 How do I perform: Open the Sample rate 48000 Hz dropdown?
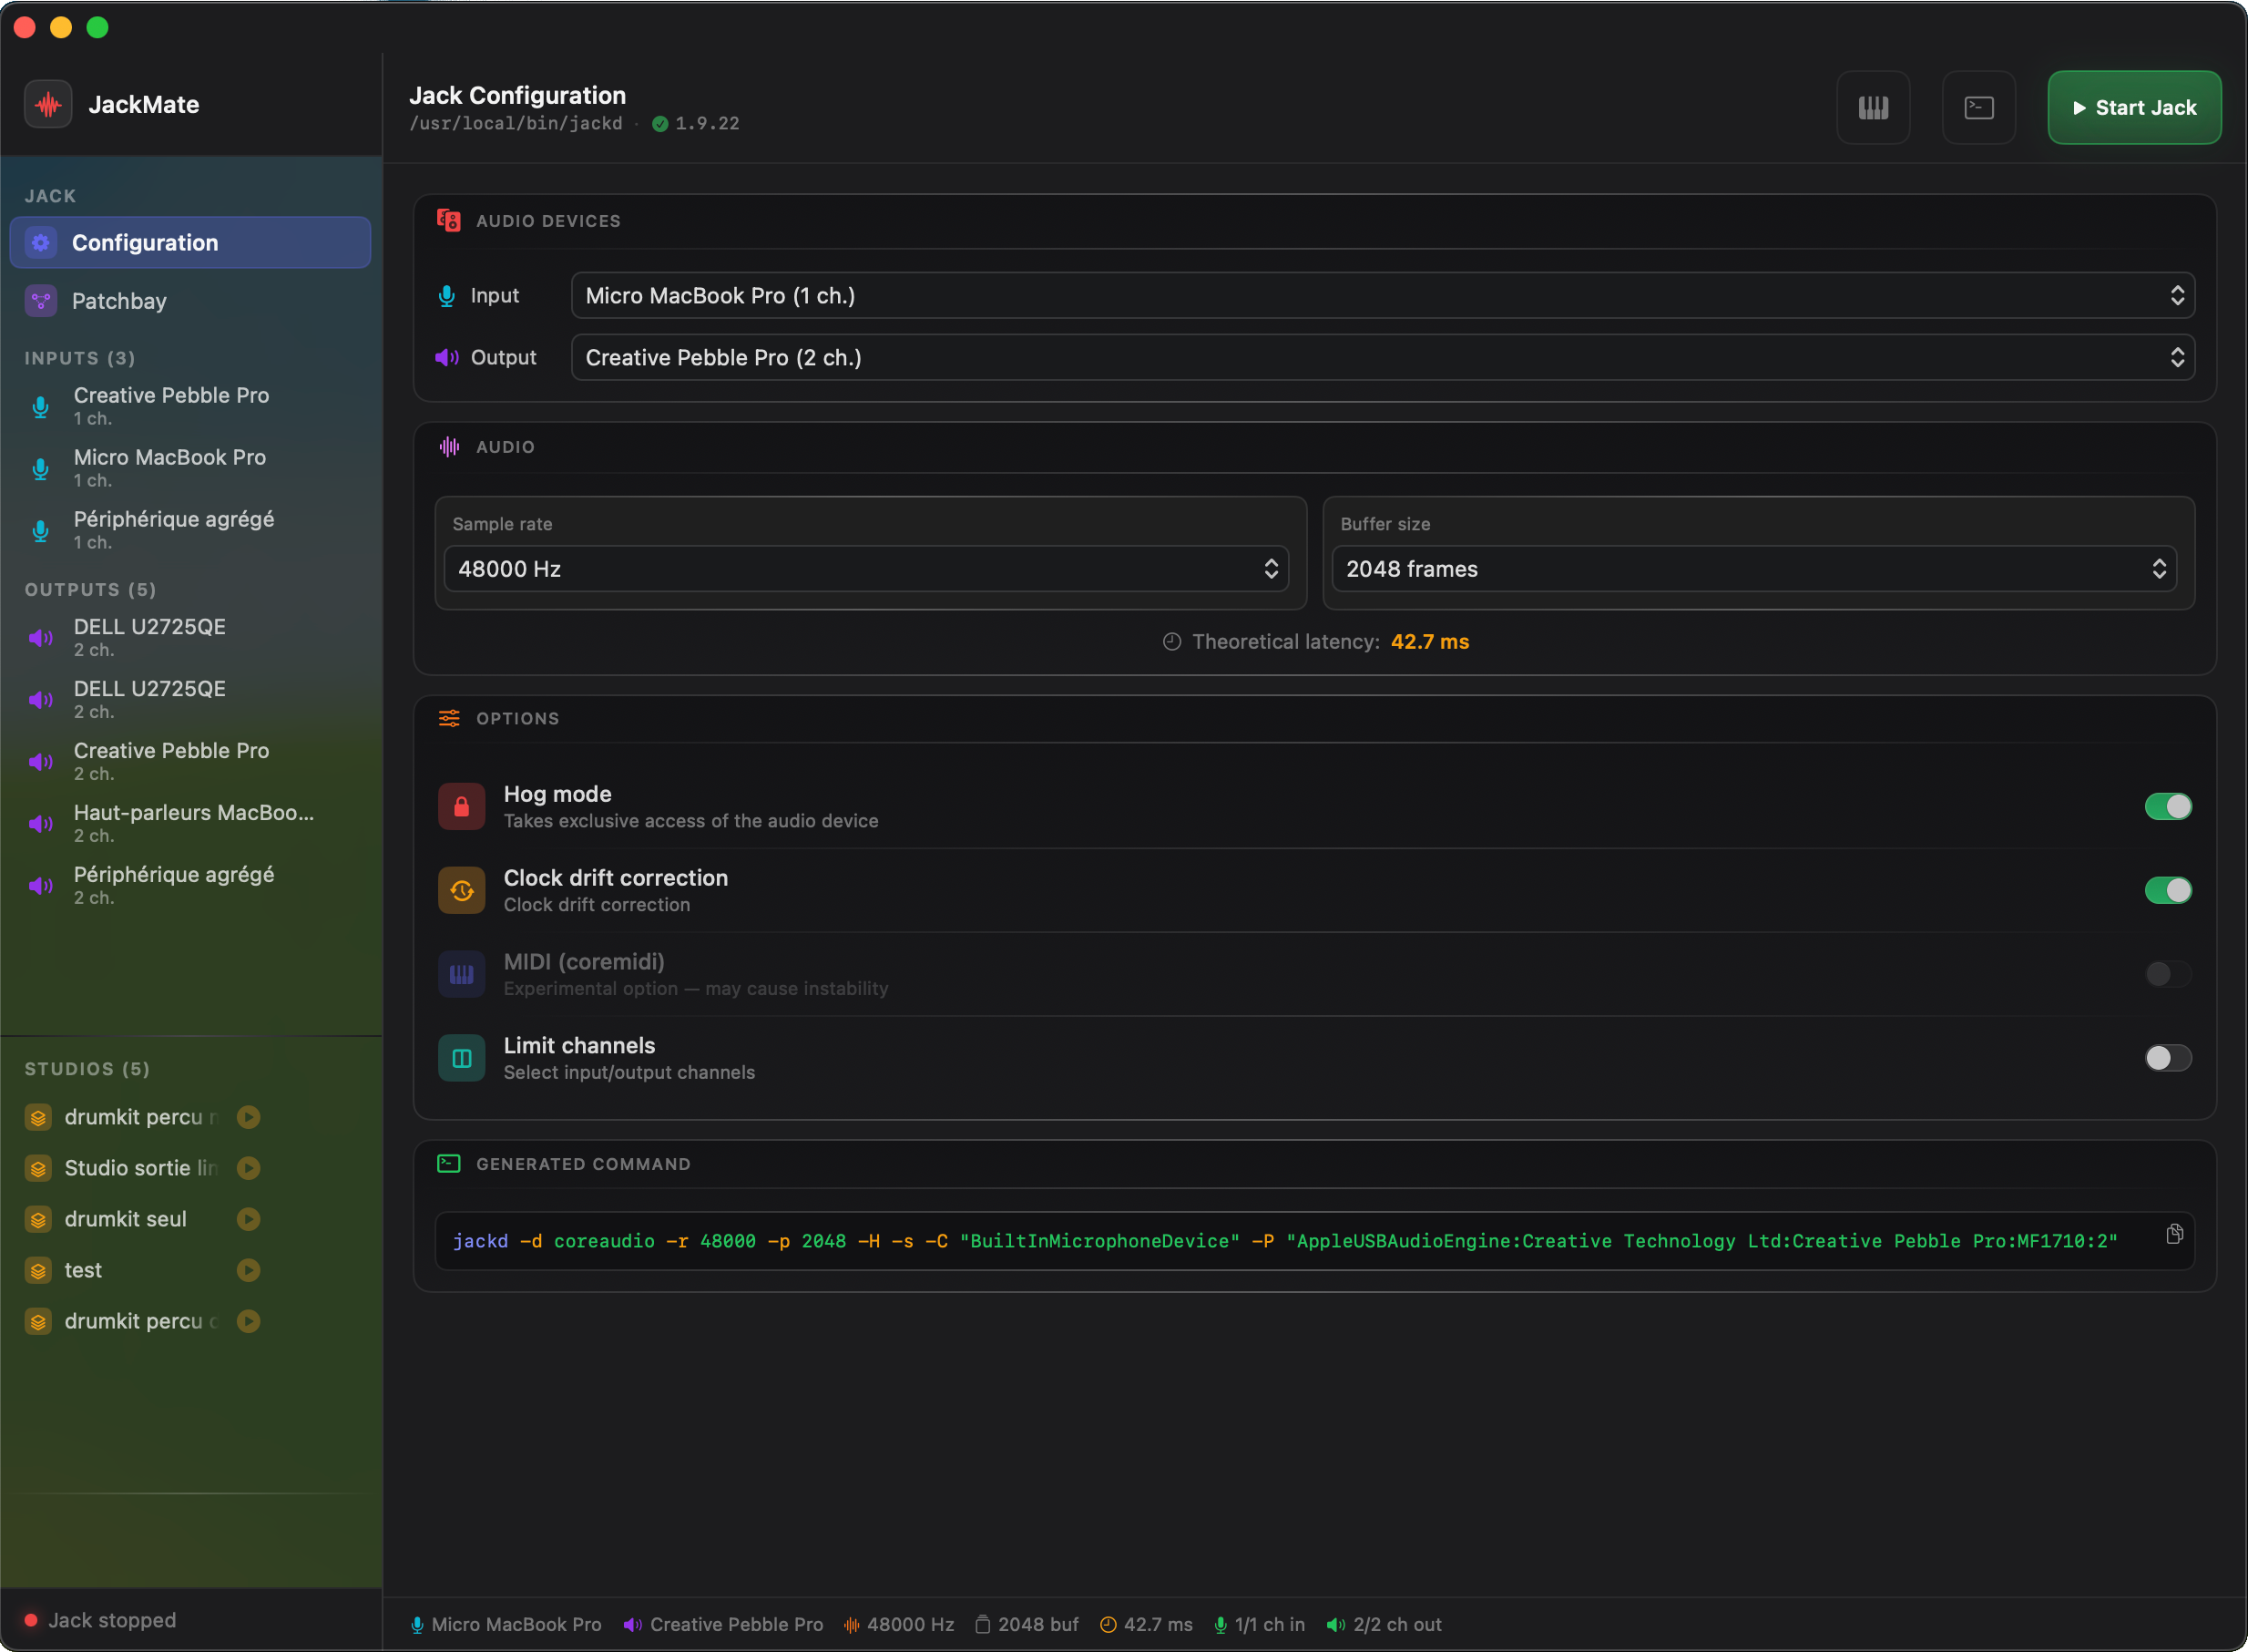pyautogui.click(x=865, y=569)
